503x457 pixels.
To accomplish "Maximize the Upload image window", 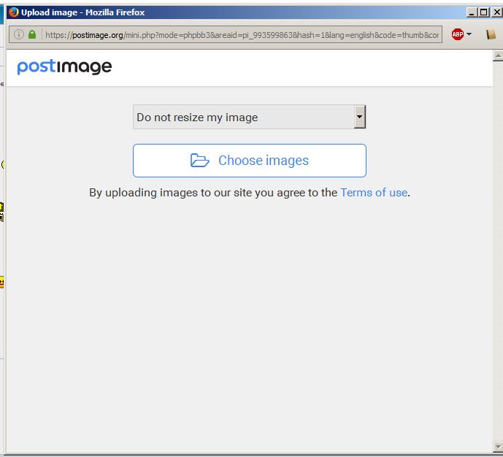I will point(483,12).
